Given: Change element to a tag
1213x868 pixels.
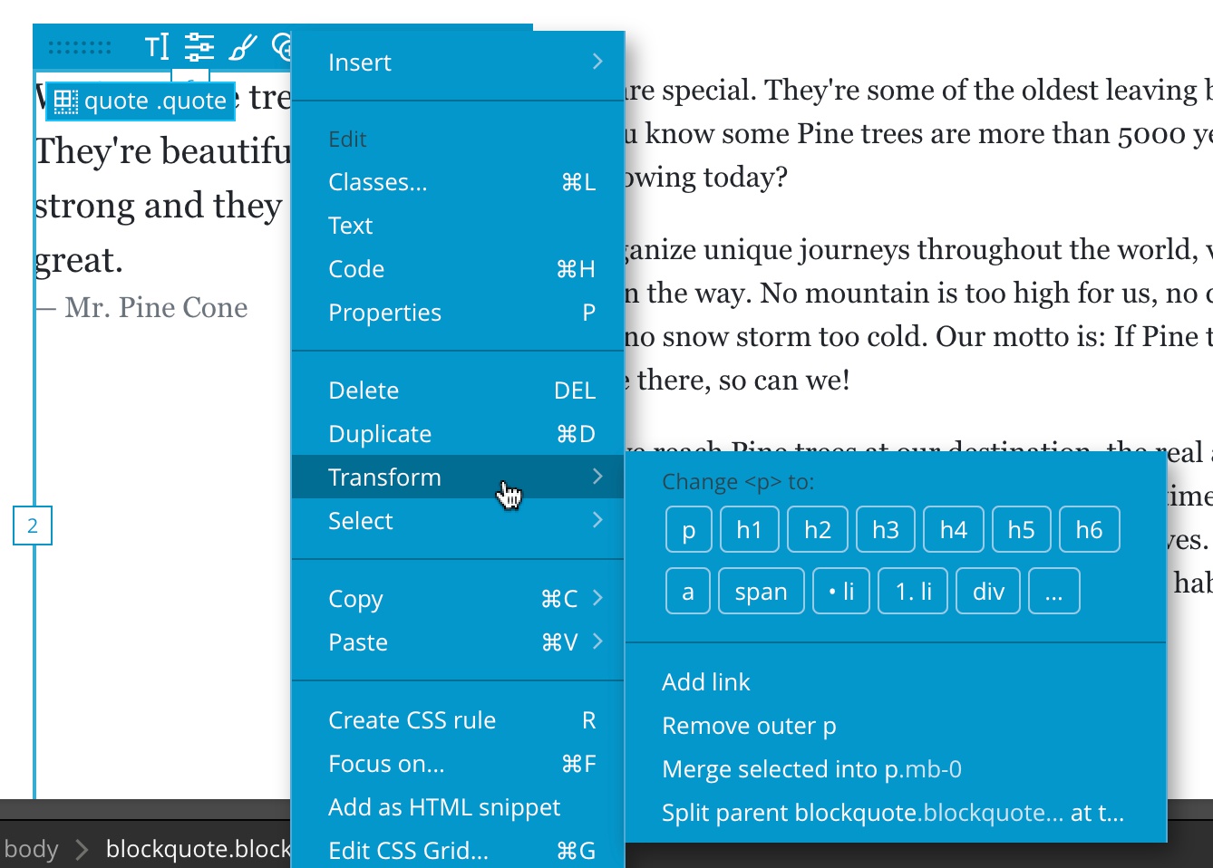Looking at the screenshot, I should click(688, 592).
